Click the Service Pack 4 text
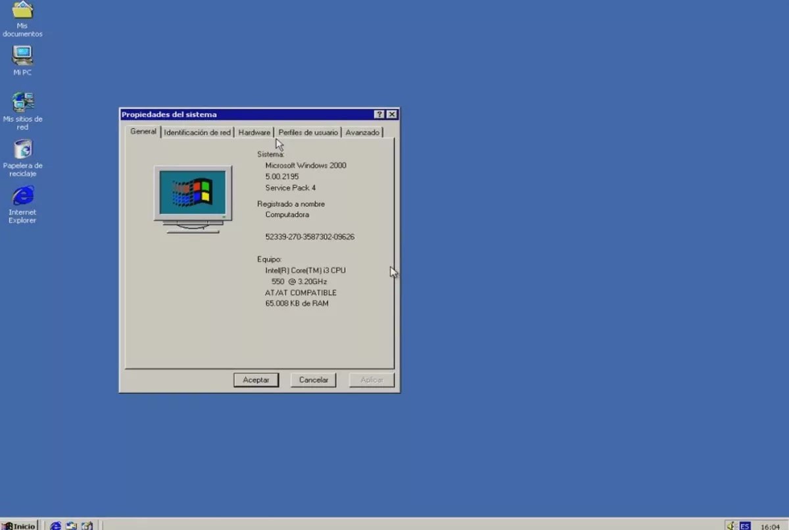789x530 pixels. [290, 188]
